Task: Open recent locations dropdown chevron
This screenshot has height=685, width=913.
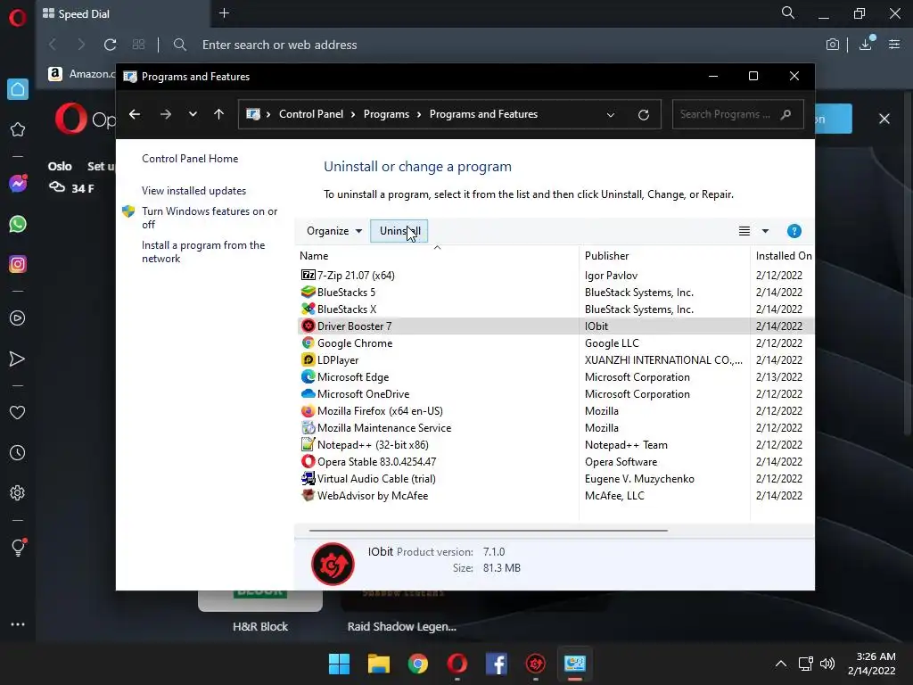Action: pyautogui.click(x=193, y=114)
